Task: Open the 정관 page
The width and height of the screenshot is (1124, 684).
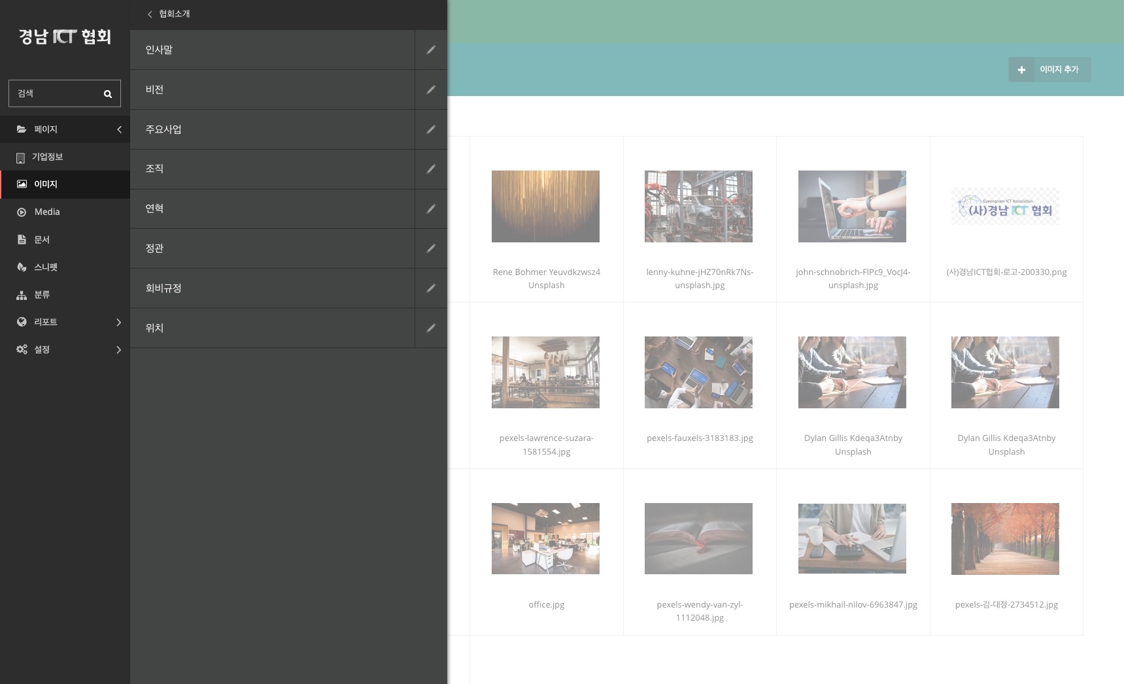Action: (272, 248)
